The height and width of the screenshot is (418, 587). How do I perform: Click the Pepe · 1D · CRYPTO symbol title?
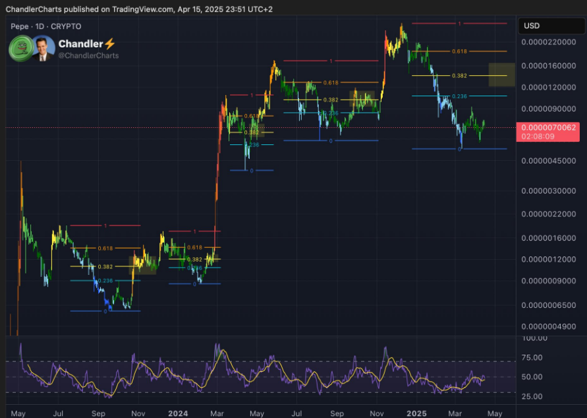pyautogui.click(x=46, y=26)
